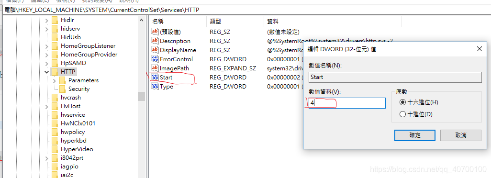The width and height of the screenshot is (491, 178).
Task: Select the HyperVideo tree label
Action: click(x=77, y=149)
